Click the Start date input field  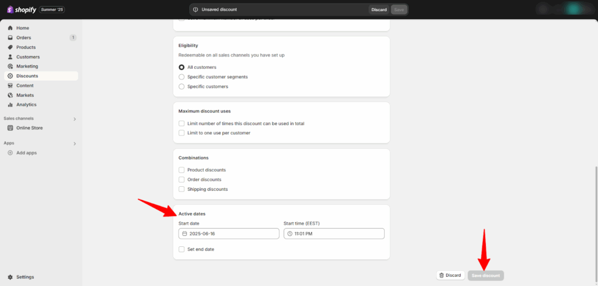tap(229, 233)
